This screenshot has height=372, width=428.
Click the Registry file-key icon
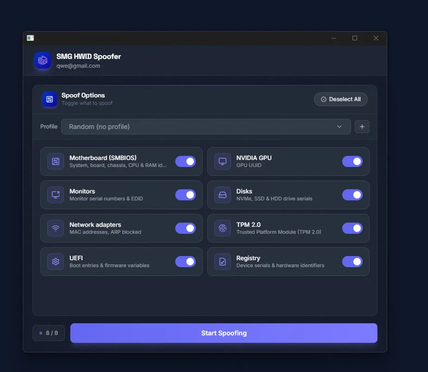click(223, 262)
